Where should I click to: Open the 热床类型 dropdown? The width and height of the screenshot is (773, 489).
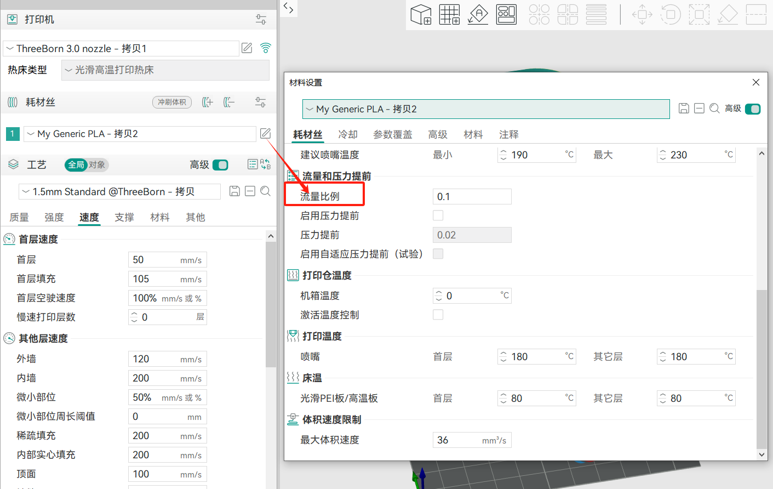165,70
